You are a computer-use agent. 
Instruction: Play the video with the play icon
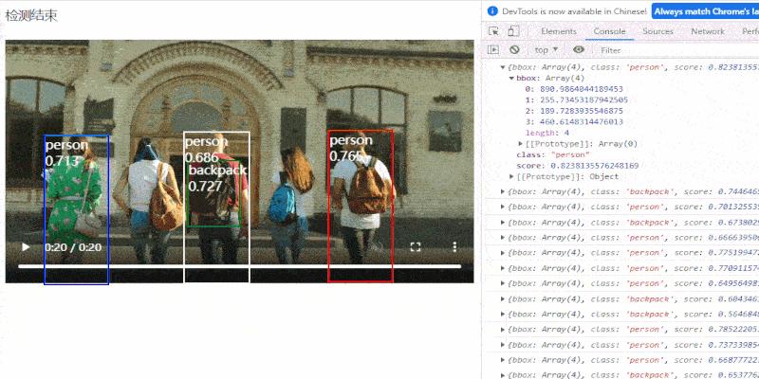[26, 247]
